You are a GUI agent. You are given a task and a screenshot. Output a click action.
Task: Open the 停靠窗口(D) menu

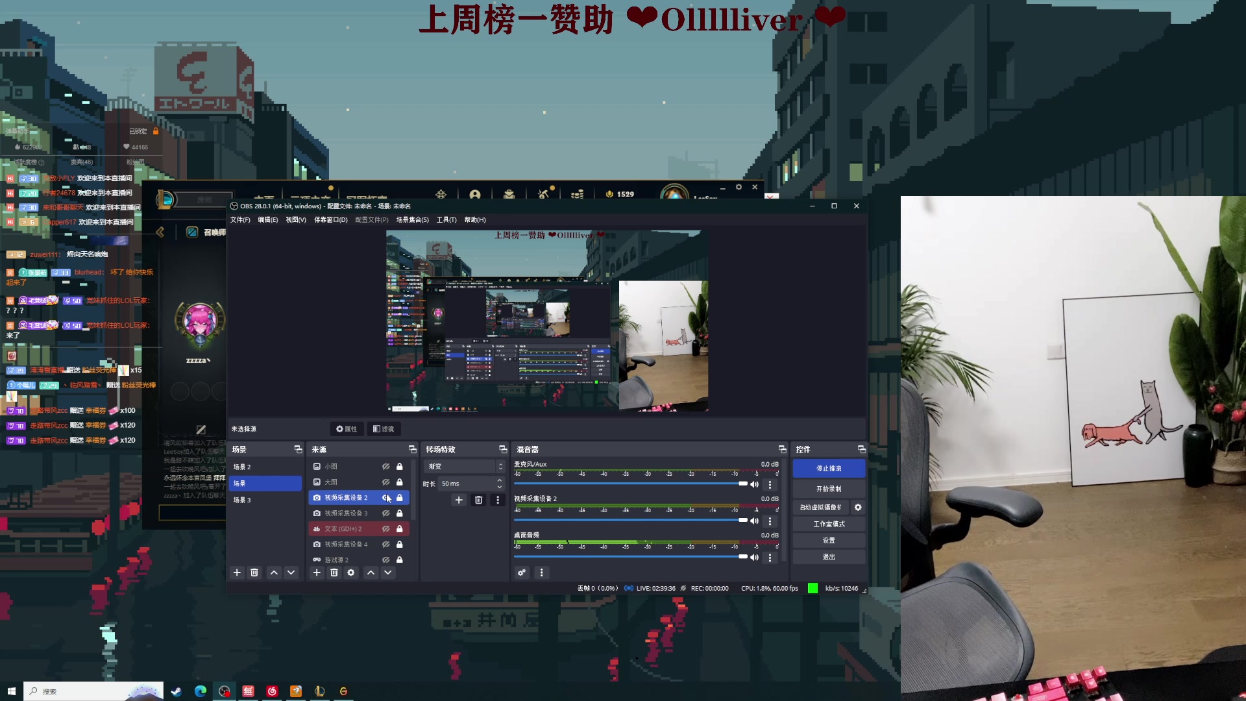pyautogui.click(x=331, y=220)
